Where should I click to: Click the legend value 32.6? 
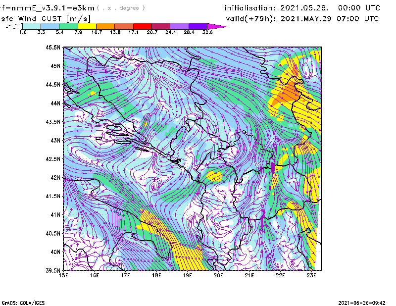click(207, 32)
